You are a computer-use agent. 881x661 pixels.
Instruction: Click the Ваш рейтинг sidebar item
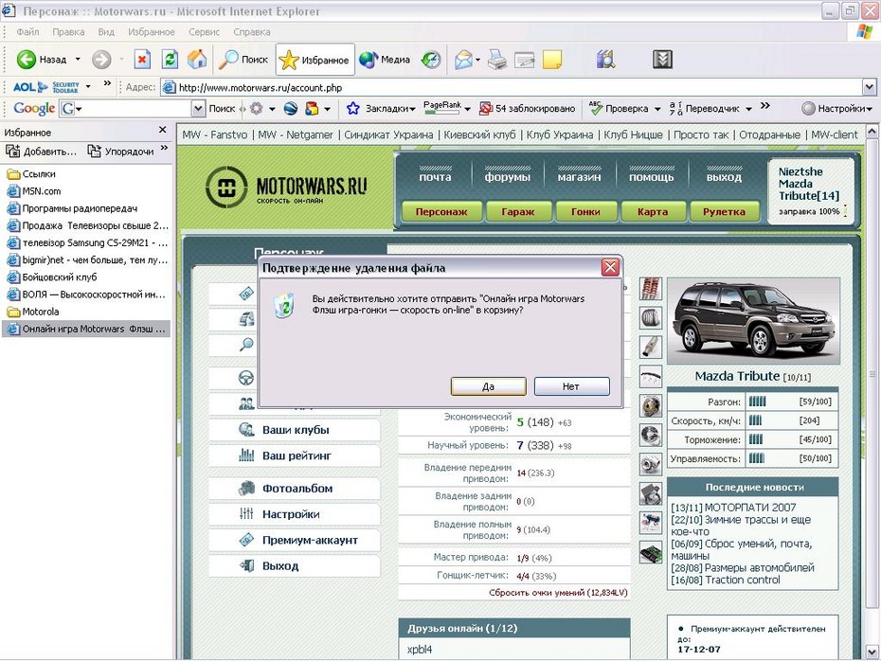tap(295, 456)
